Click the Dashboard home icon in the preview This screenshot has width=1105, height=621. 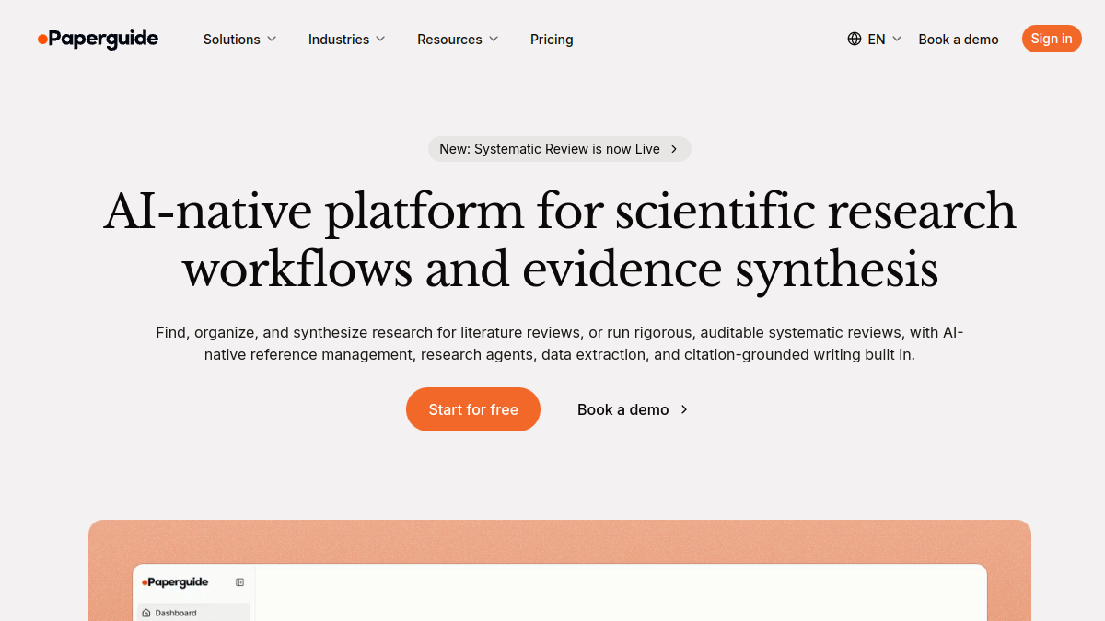[x=146, y=613]
